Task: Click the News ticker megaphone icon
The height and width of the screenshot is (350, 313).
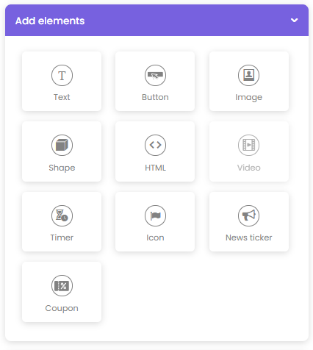Action: point(248,215)
